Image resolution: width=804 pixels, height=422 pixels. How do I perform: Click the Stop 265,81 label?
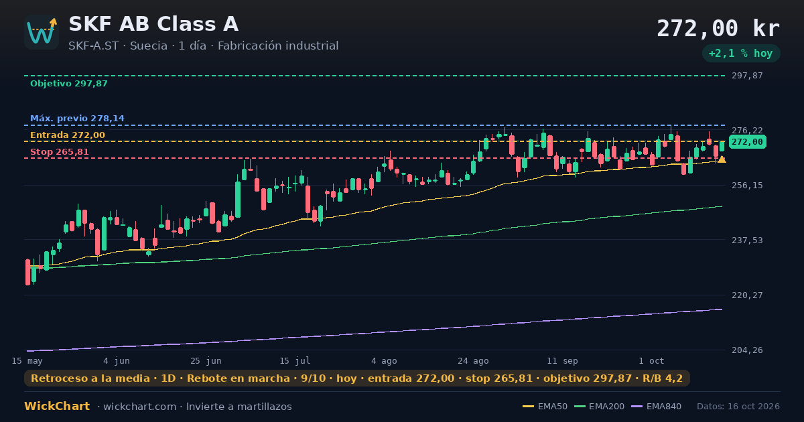pos(60,152)
